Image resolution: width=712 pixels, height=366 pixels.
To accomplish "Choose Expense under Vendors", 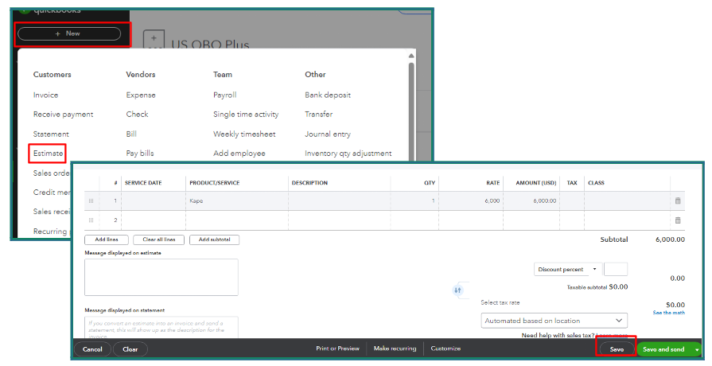I will coord(141,95).
